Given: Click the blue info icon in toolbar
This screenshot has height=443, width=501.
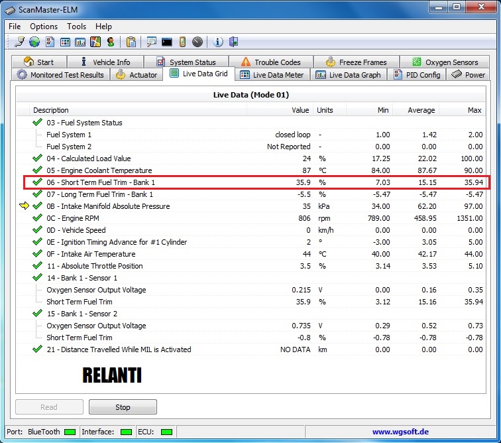Looking at the screenshot, I should [x=218, y=42].
